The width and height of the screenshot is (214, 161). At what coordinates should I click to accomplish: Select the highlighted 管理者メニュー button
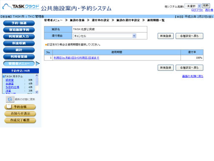pos(19,63)
